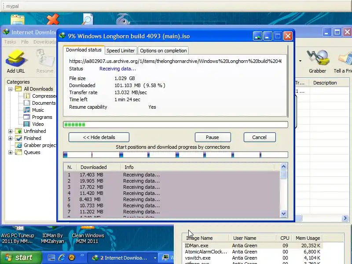Select connection row 1 with 17.403 MB
This screenshot has width=352, height=264.
pyautogui.click(x=172, y=175)
